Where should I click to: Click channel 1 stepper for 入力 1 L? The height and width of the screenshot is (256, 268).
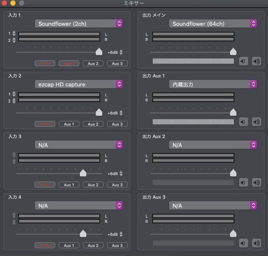(x=14, y=33)
